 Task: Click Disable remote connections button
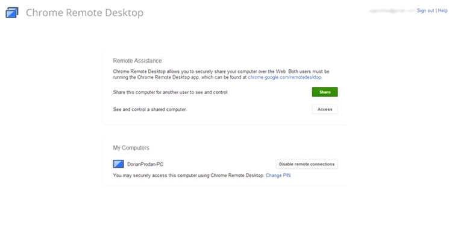point(307,164)
